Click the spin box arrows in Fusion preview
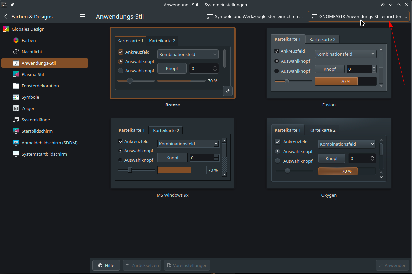 [374, 69]
